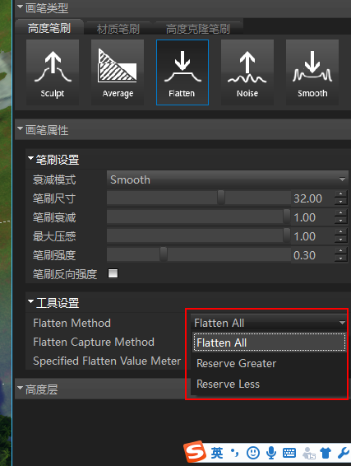Open the 衰减模式 Smooth dropdown
Image resolution: width=351 pixels, height=466 pixels.
(227, 179)
